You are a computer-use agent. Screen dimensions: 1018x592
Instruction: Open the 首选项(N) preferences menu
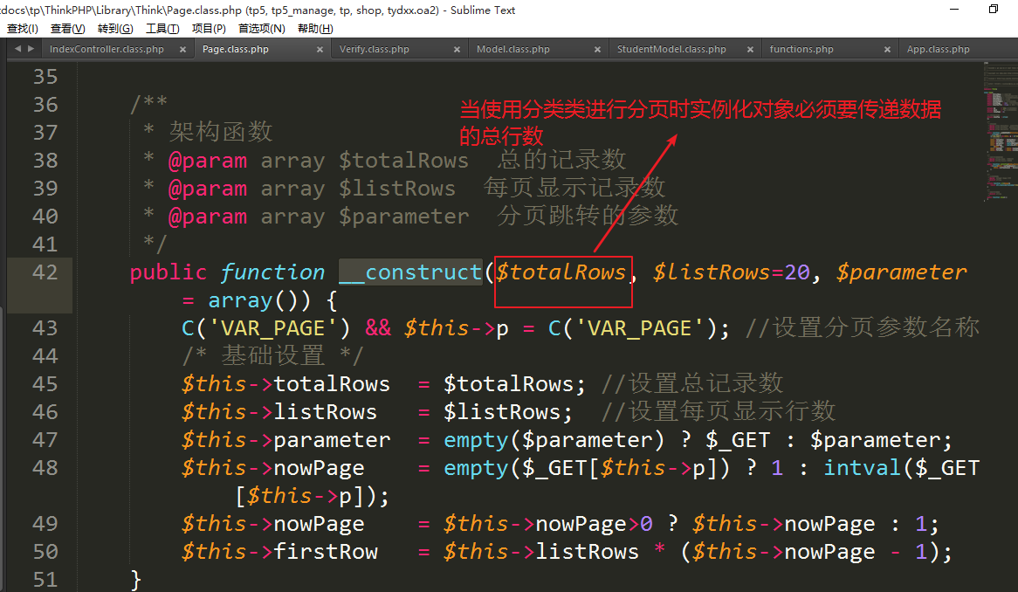(261, 28)
